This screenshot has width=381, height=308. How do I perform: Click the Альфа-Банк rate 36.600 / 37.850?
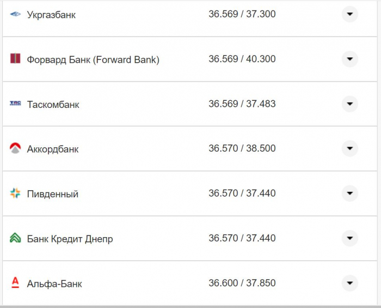tap(242, 283)
